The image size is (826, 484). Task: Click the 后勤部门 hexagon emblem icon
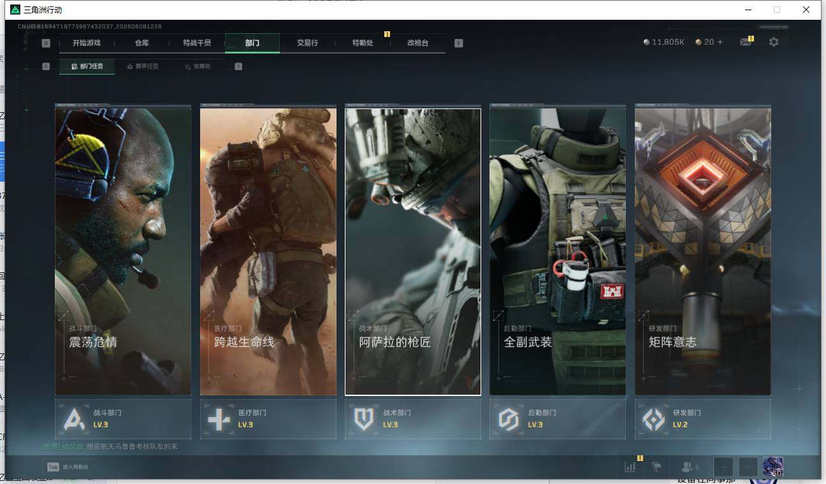click(x=509, y=420)
